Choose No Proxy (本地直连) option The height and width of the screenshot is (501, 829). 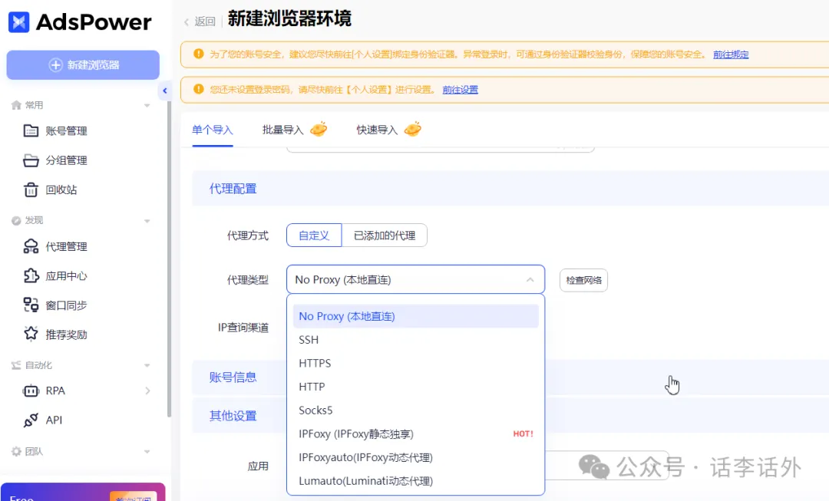415,316
